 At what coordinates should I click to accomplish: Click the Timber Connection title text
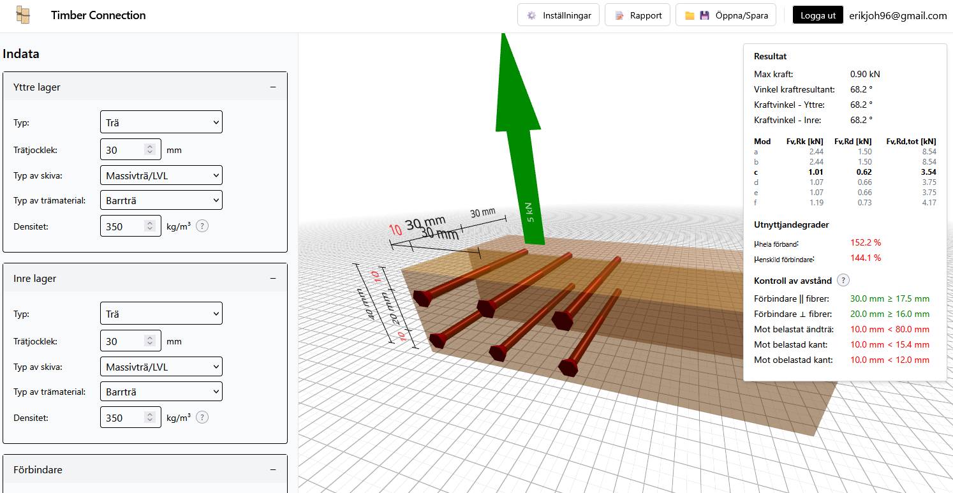click(98, 15)
